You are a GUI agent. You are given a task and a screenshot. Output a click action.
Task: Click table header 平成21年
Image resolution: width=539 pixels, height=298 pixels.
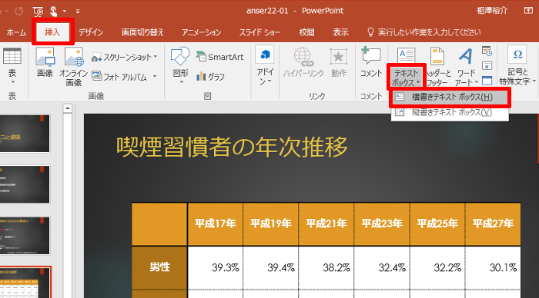pos(326,224)
